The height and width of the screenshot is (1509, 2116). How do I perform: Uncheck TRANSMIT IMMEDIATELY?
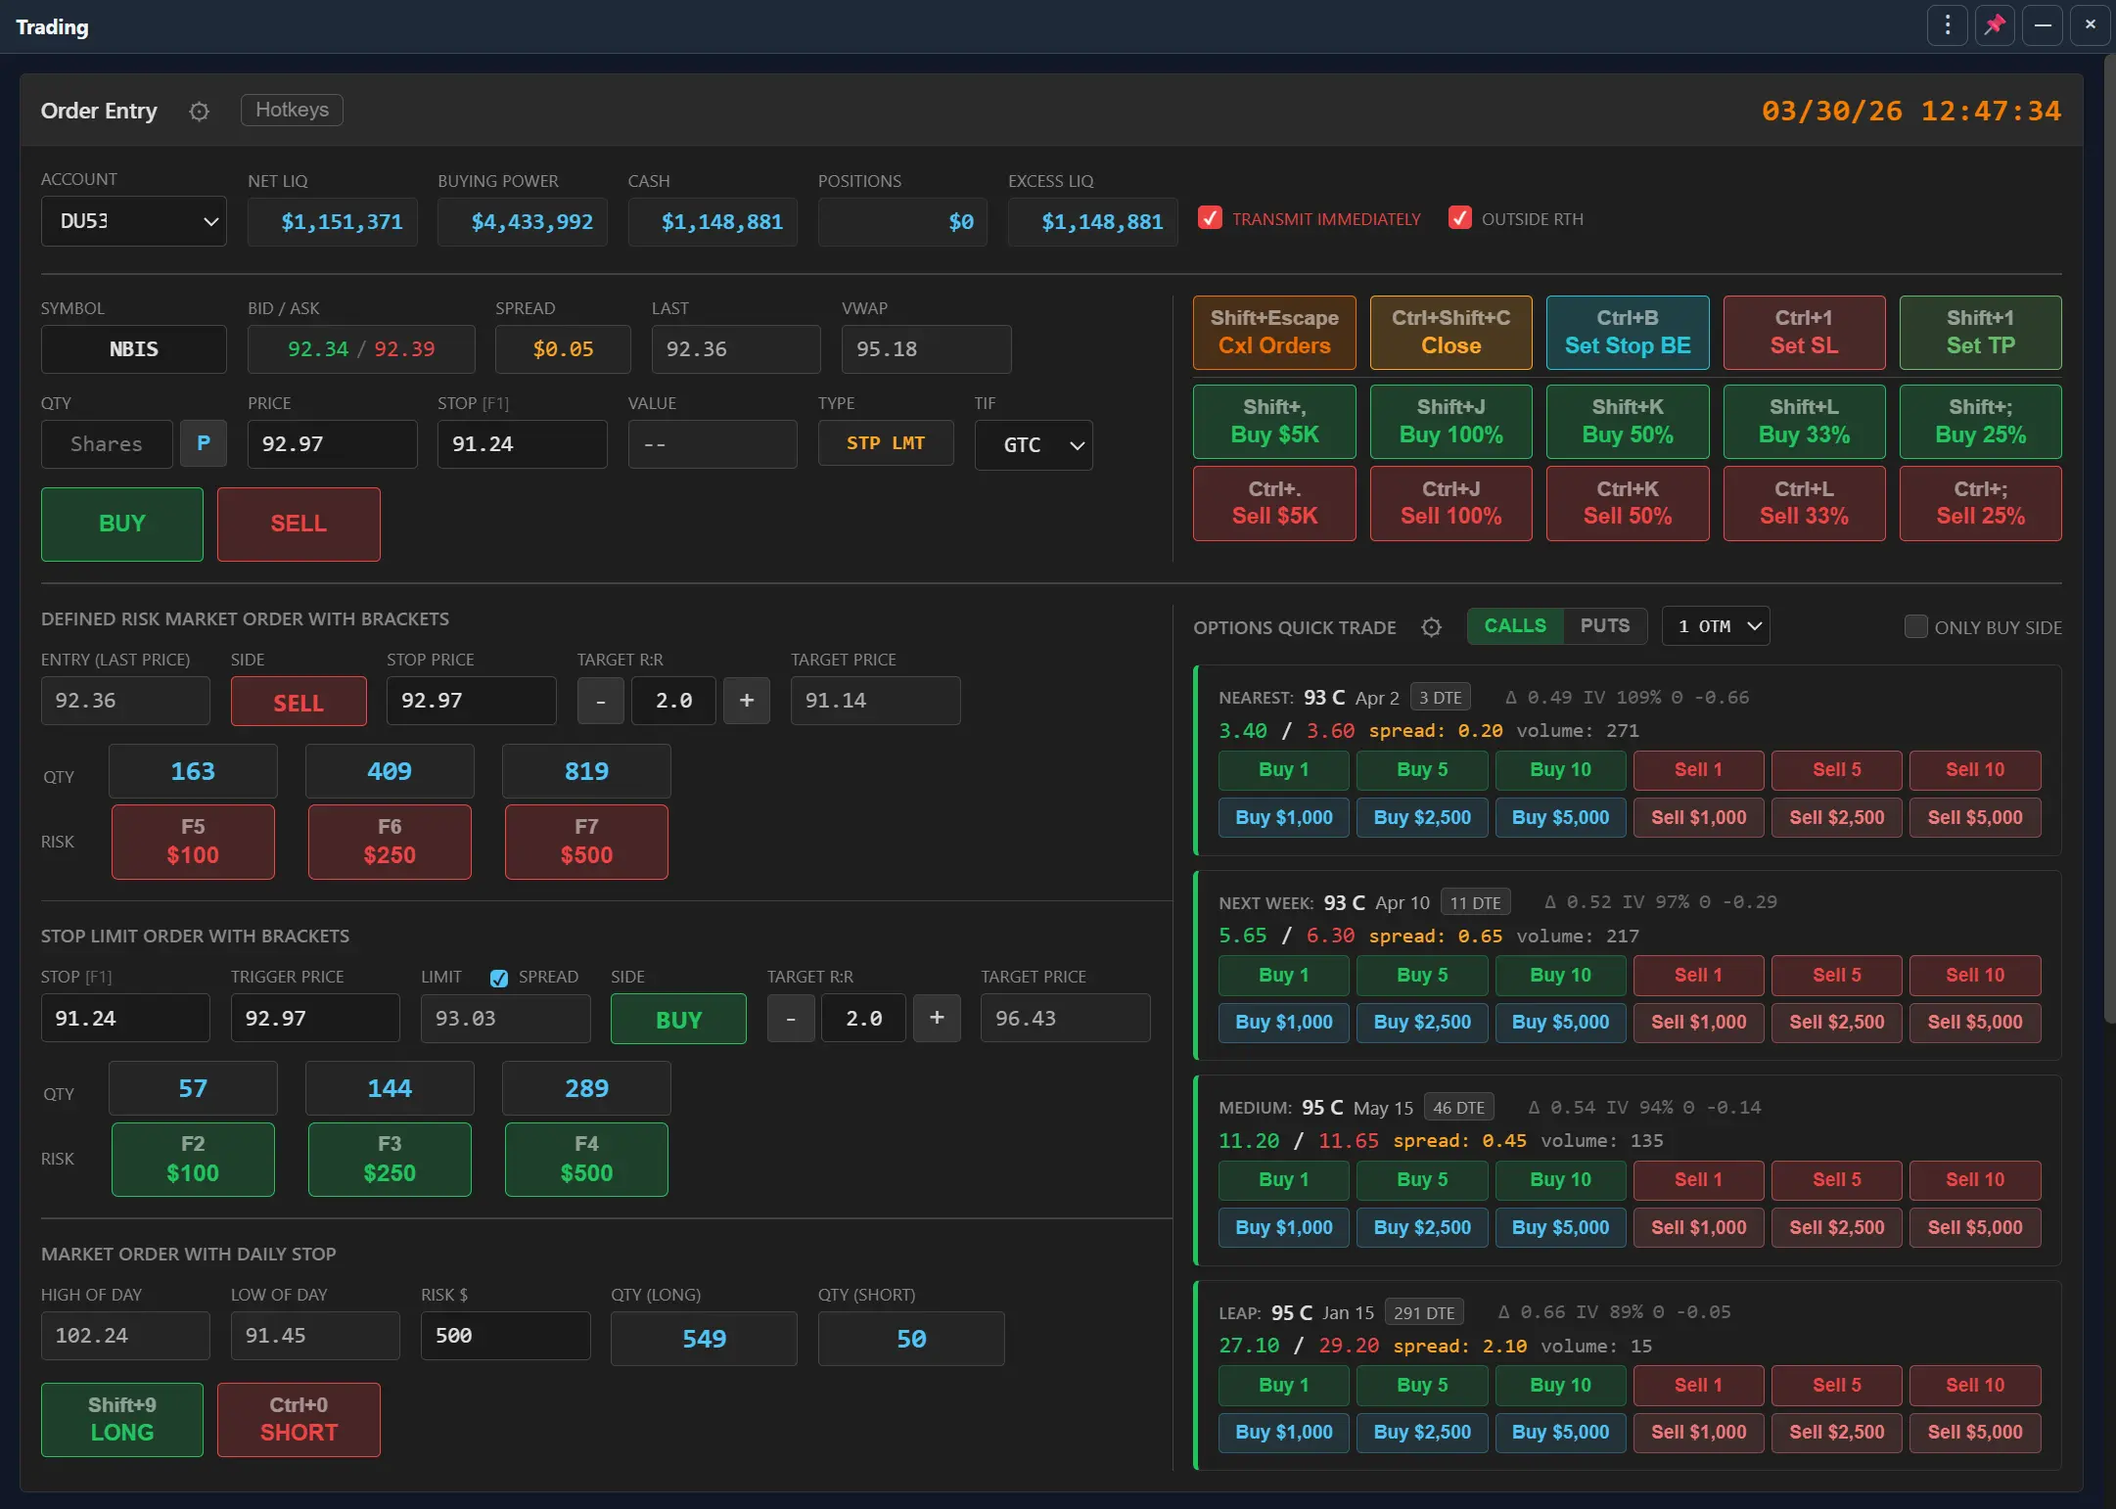[1210, 218]
